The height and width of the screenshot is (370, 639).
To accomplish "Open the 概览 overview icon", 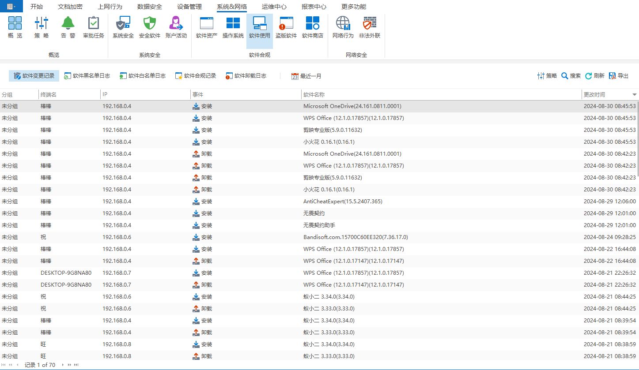I will (x=15, y=27).
